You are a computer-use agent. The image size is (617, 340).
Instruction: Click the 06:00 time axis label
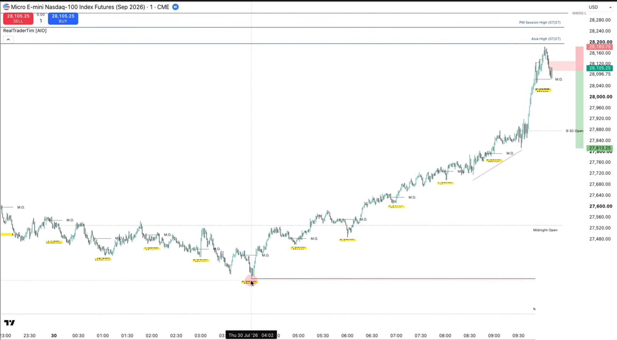347,335
